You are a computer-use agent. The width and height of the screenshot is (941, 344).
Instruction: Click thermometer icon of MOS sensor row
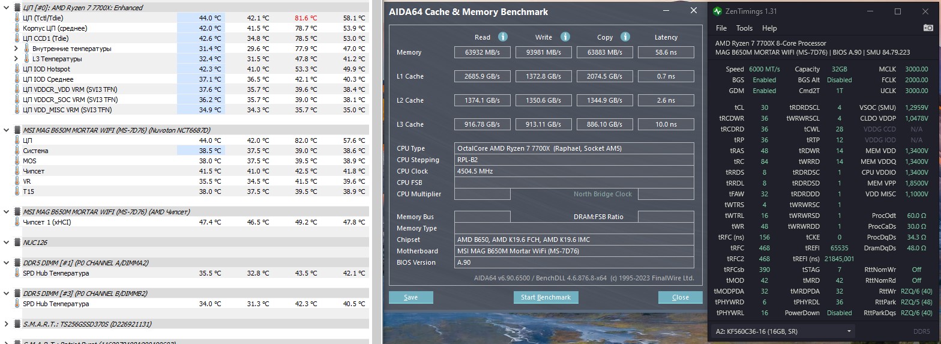pos(17,161)
